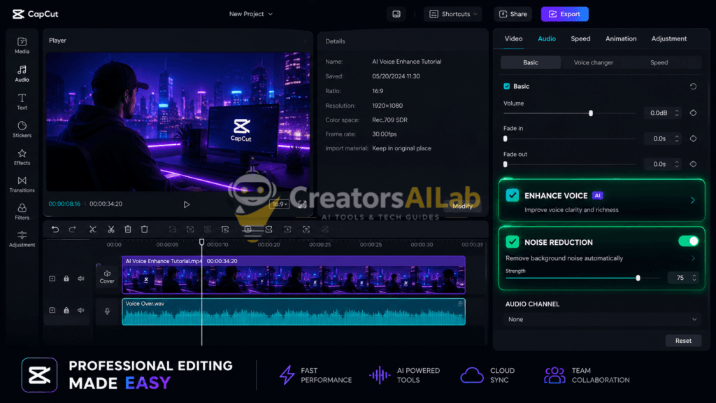
Task: Select the AI Voice Enhance Tutorial.mp4 clip
Action: (x=294, y=274)
